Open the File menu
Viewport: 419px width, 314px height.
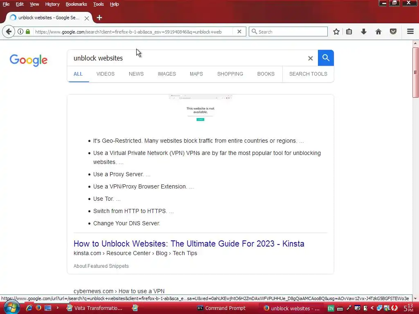point(6,4)
